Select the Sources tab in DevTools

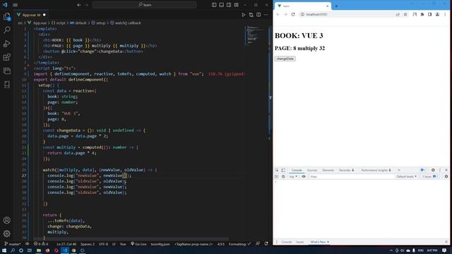tap(312, 170)
